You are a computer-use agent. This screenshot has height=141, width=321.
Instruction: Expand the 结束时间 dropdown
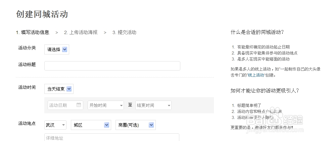click(x=153, y=105)
